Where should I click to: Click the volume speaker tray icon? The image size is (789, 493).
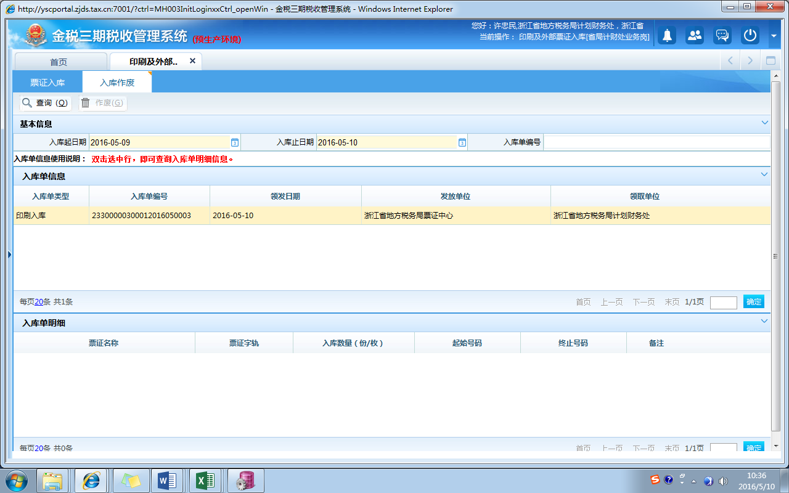pos(723,481)
